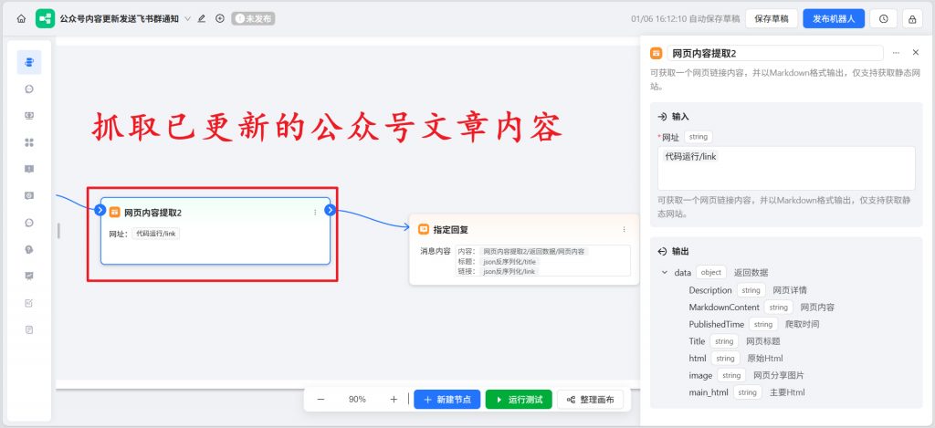Open three-dot menu on 网页内容提取2 node

click(315, 213)
